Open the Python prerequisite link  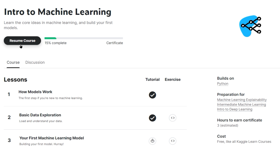(x=223, y=84)
